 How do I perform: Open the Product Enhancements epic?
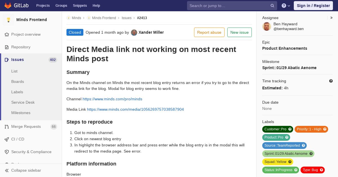point(285,48)
